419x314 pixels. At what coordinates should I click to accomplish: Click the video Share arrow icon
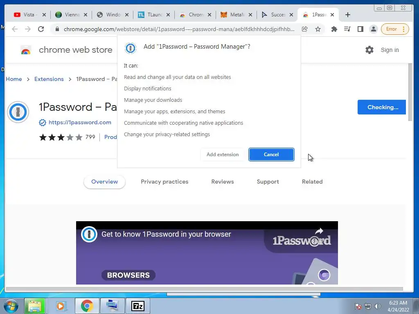tap(319, 231)
